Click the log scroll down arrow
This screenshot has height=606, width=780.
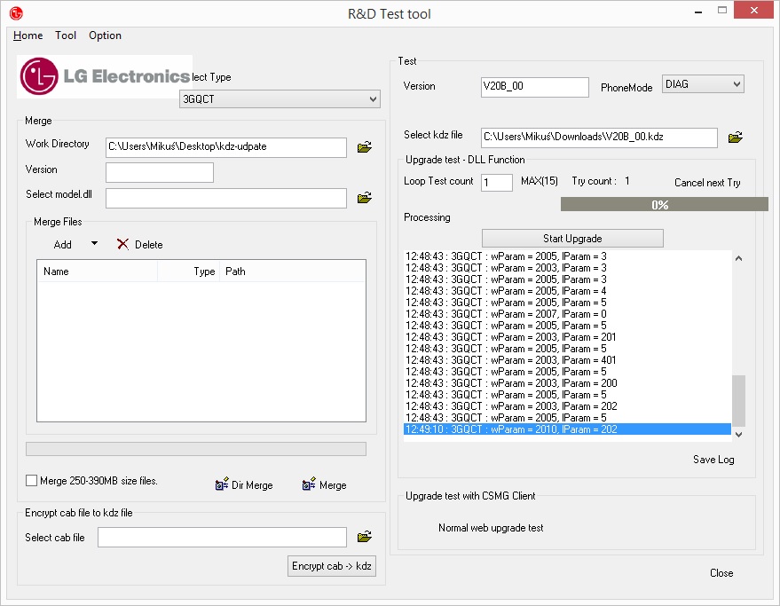(x=738, y=435)
